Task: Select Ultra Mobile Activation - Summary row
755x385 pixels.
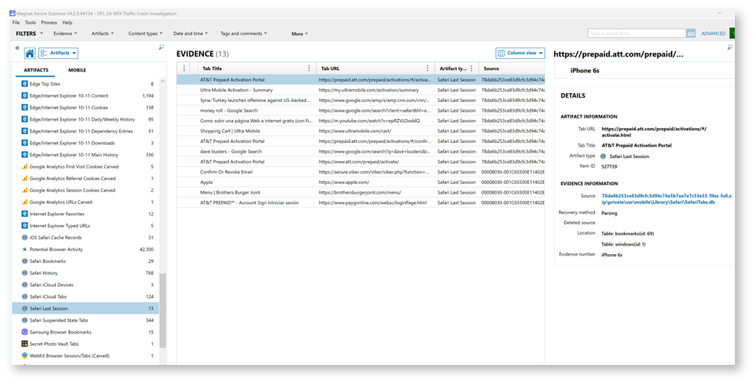Action: pyautogui.click(x=360, y=90)
